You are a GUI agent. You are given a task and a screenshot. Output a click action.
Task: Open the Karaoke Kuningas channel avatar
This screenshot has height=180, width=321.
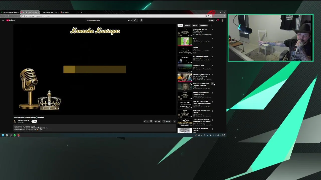point(15,121)
